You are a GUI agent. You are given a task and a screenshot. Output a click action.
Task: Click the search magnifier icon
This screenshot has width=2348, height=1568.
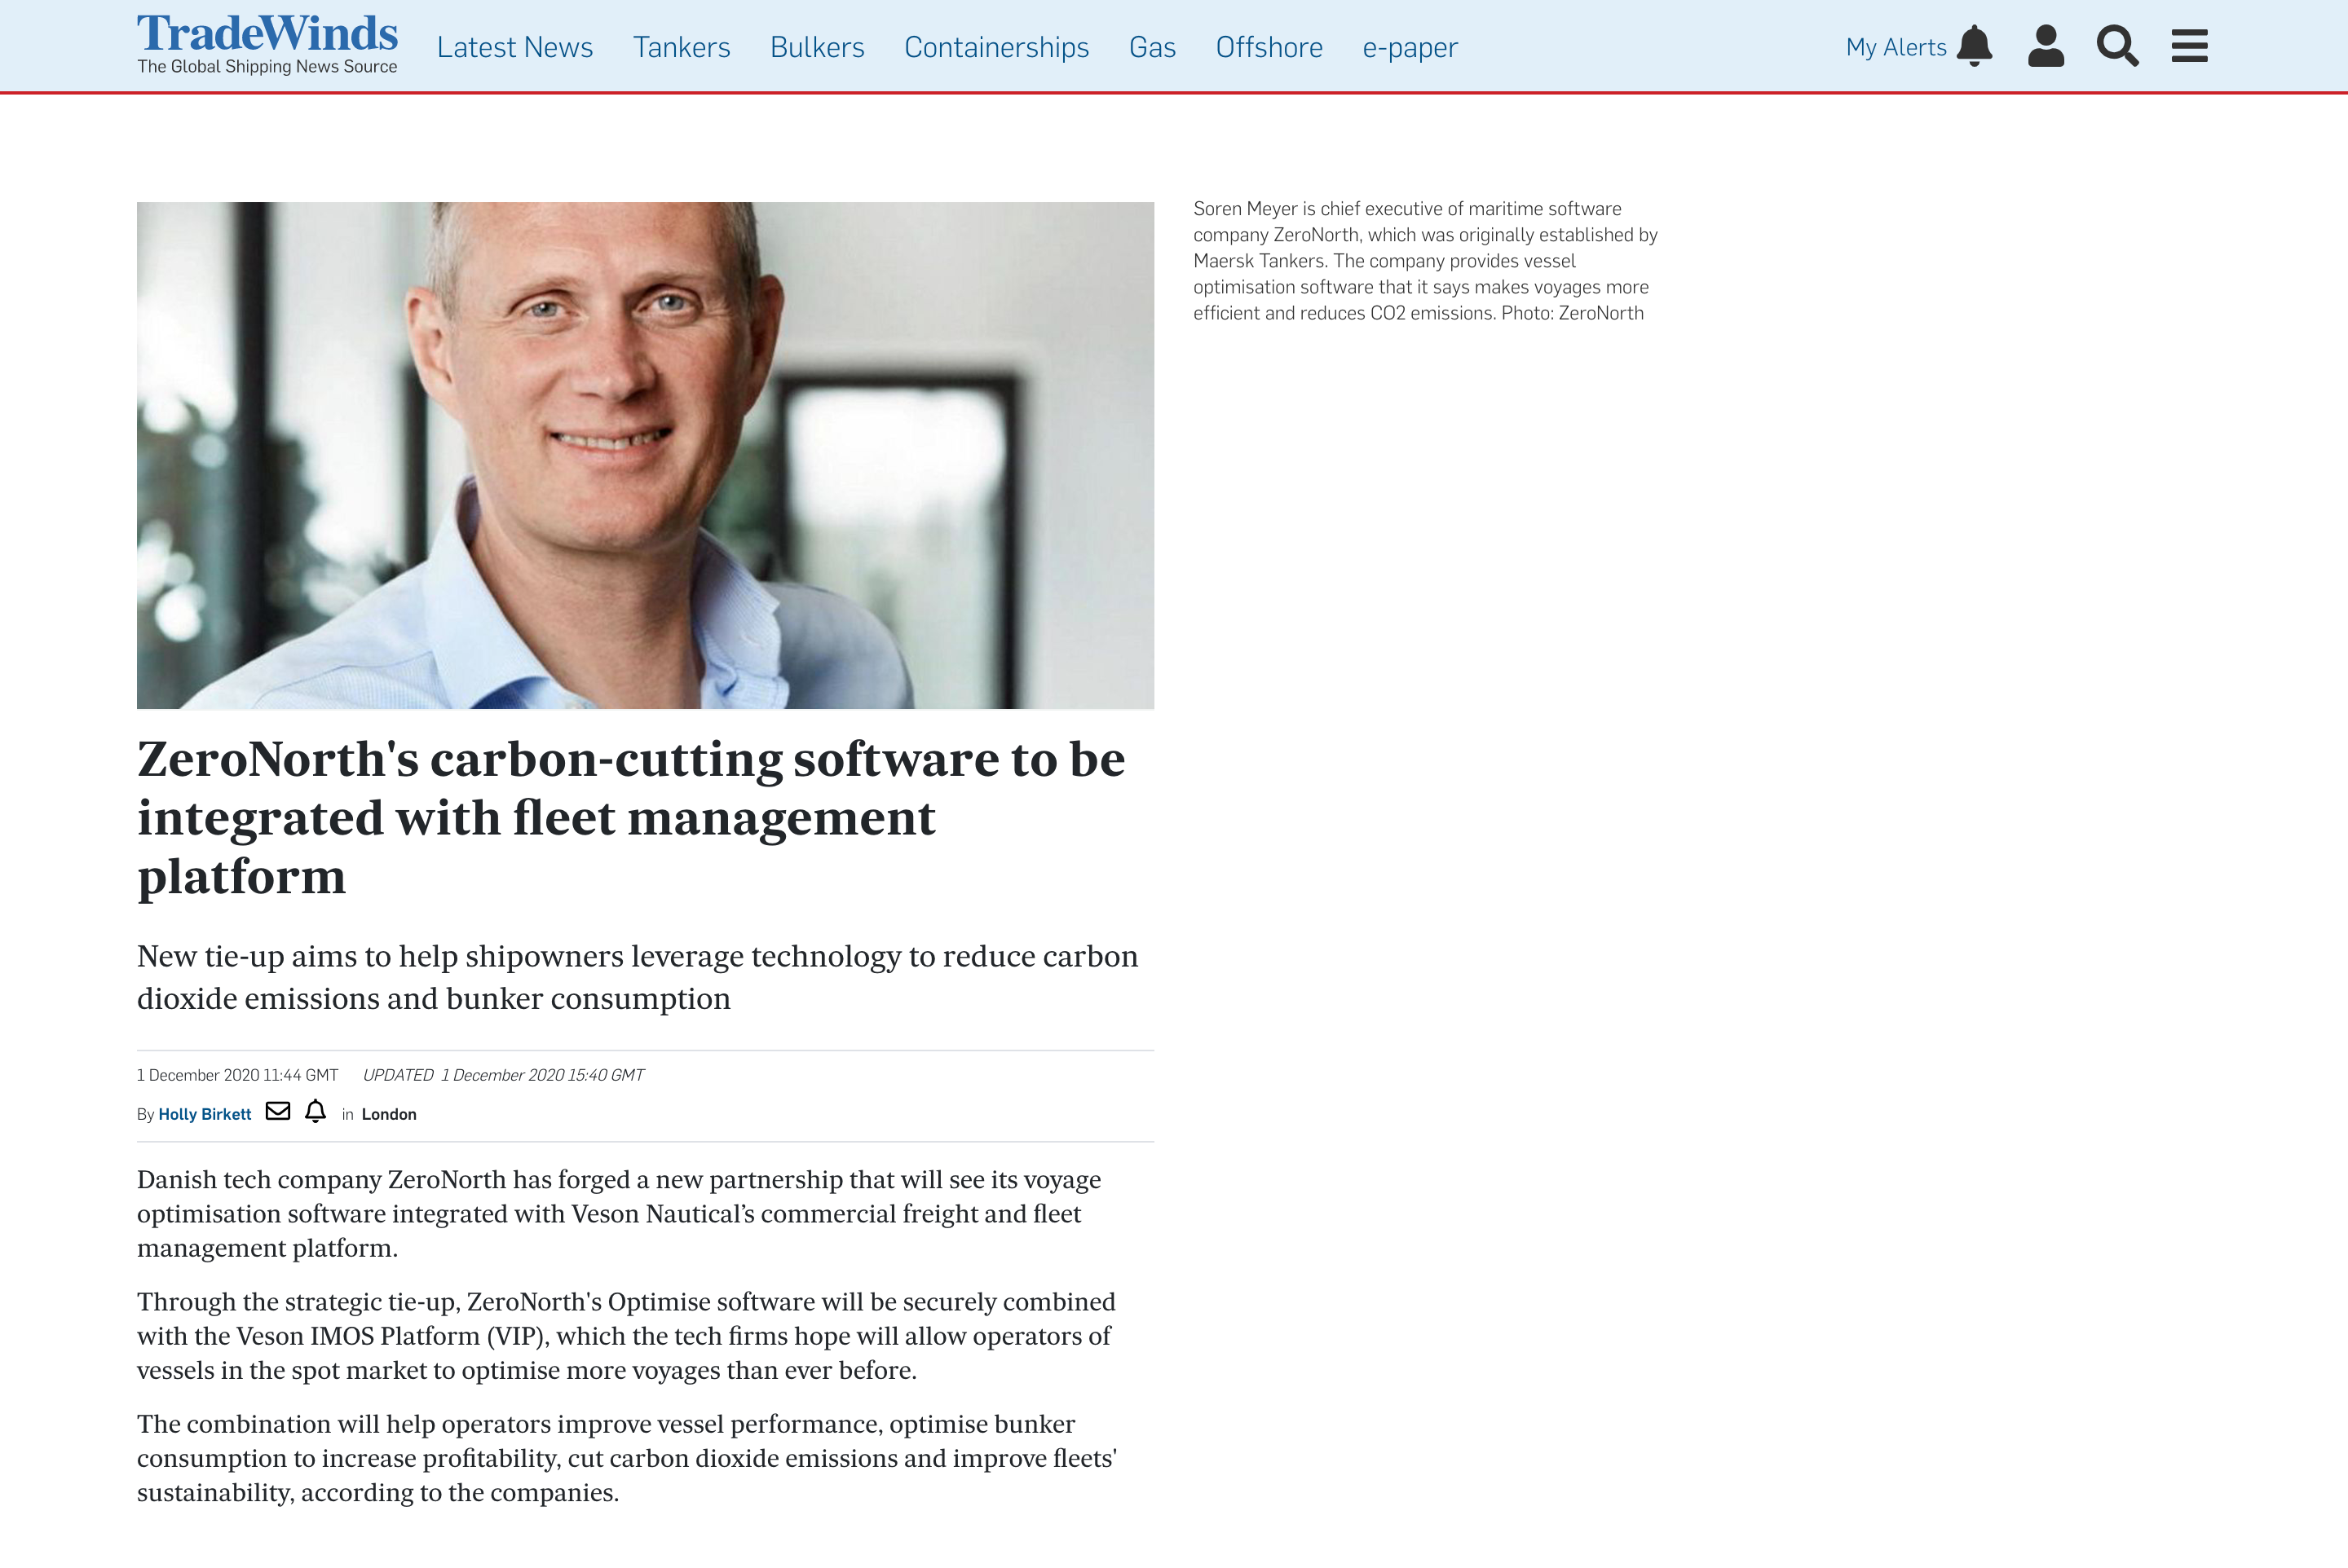[2117, 46]
